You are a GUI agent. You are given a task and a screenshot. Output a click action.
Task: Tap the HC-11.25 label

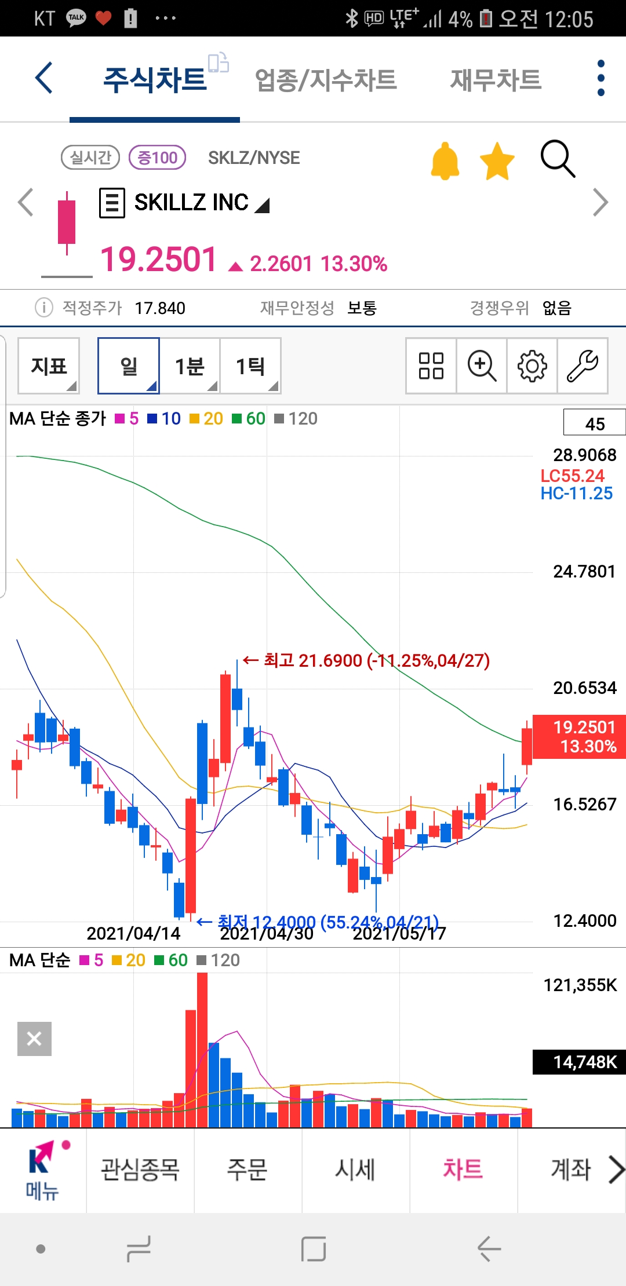pyautogui.click(x=576, y=494)
